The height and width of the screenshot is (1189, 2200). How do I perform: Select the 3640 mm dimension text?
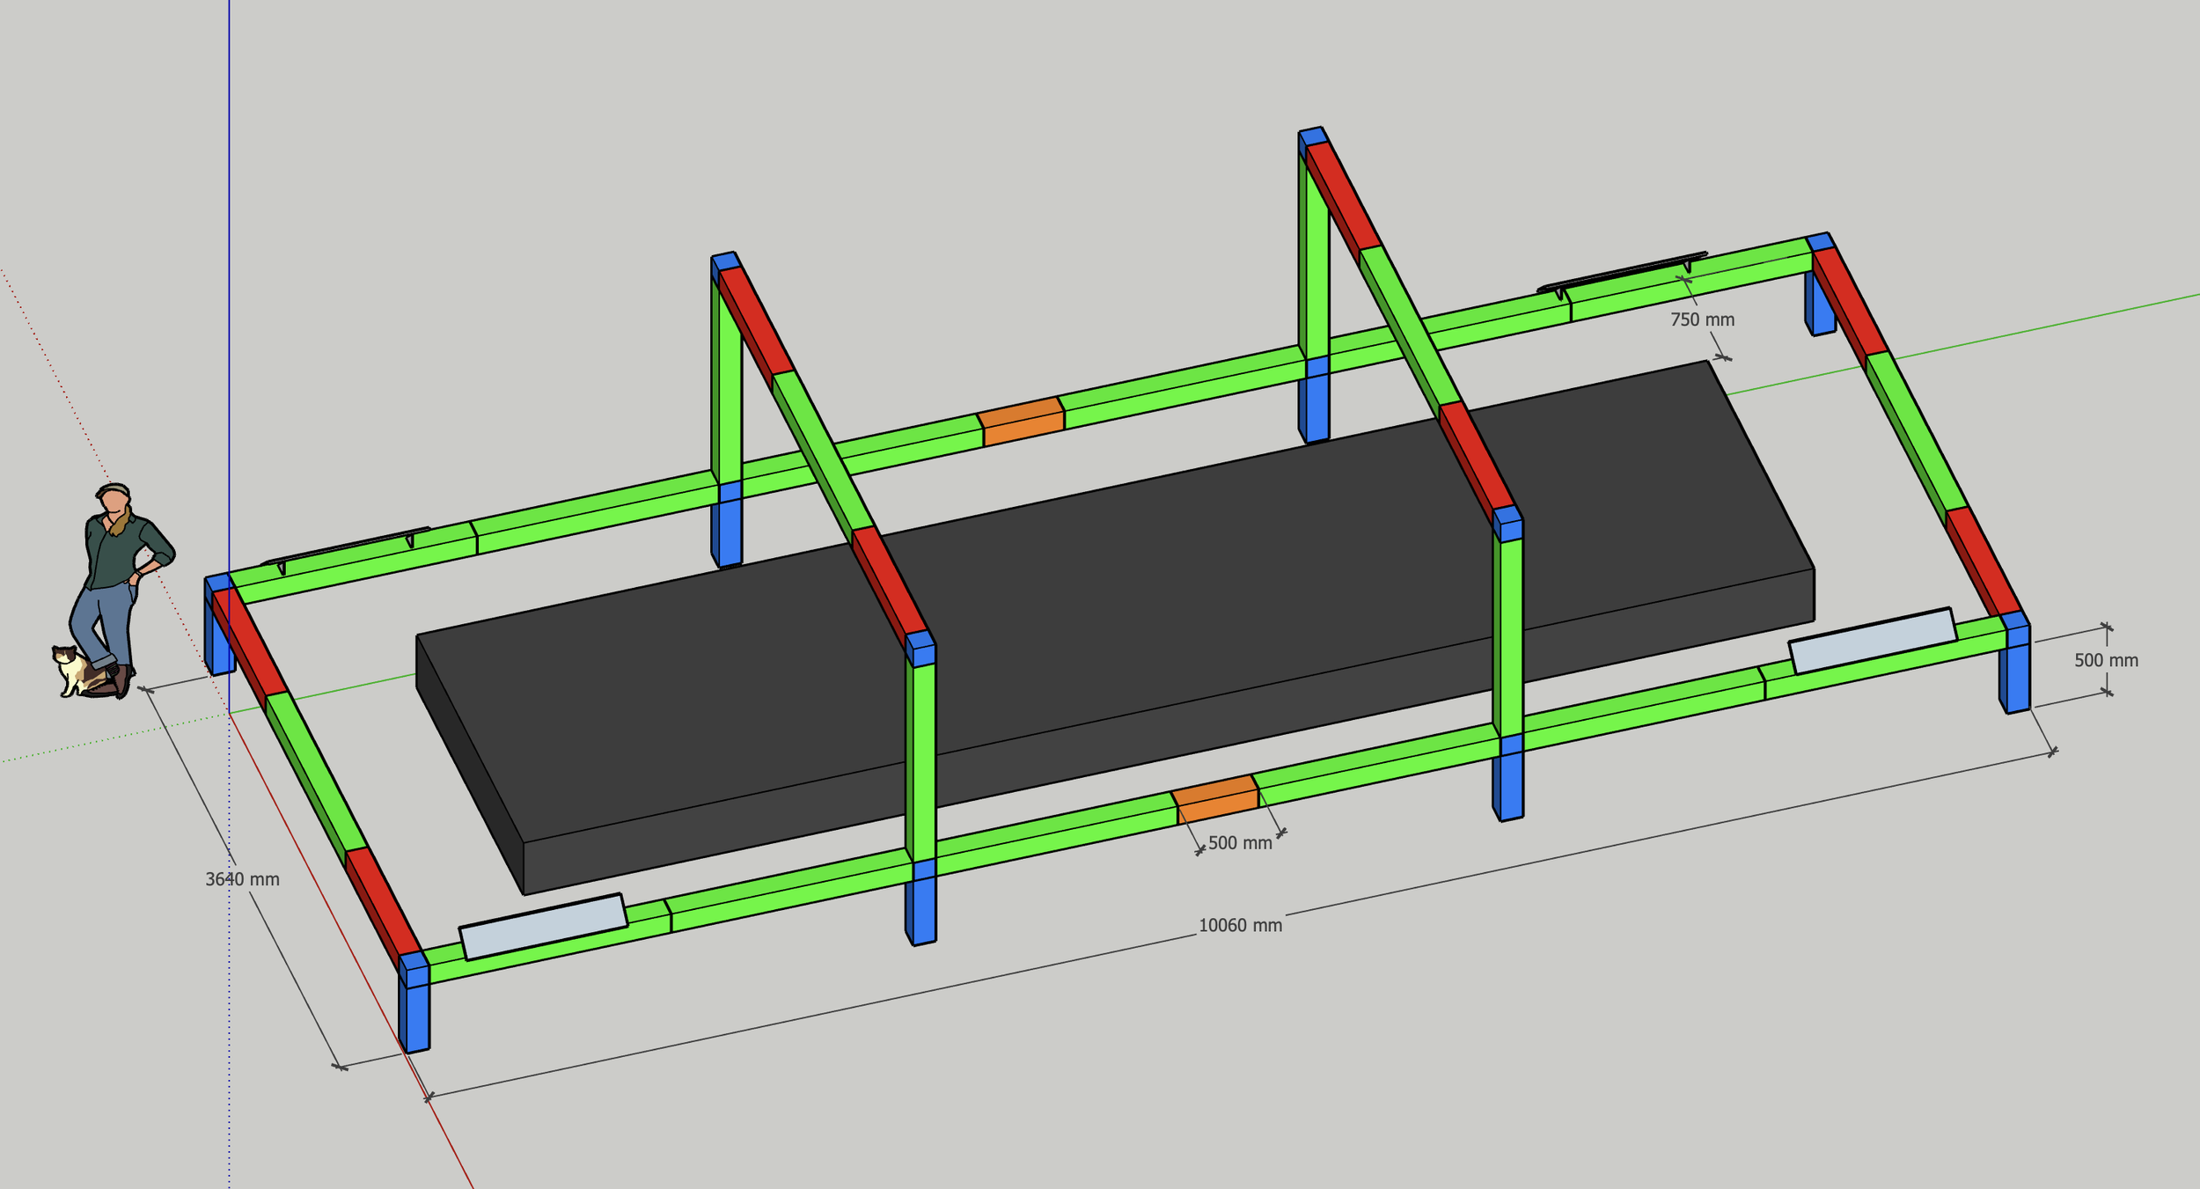click(242, 879)
